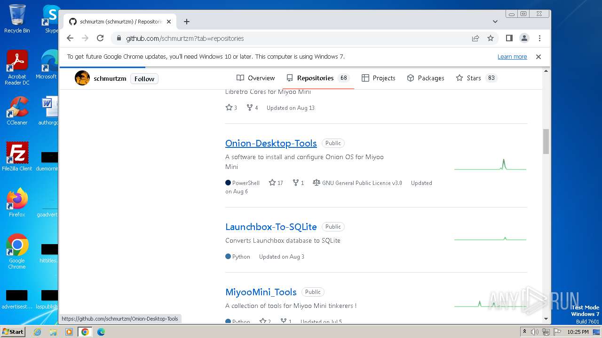Open File Explorer from taskbar
The height and width of the screenshot is (338, 602).
[53, 332]
